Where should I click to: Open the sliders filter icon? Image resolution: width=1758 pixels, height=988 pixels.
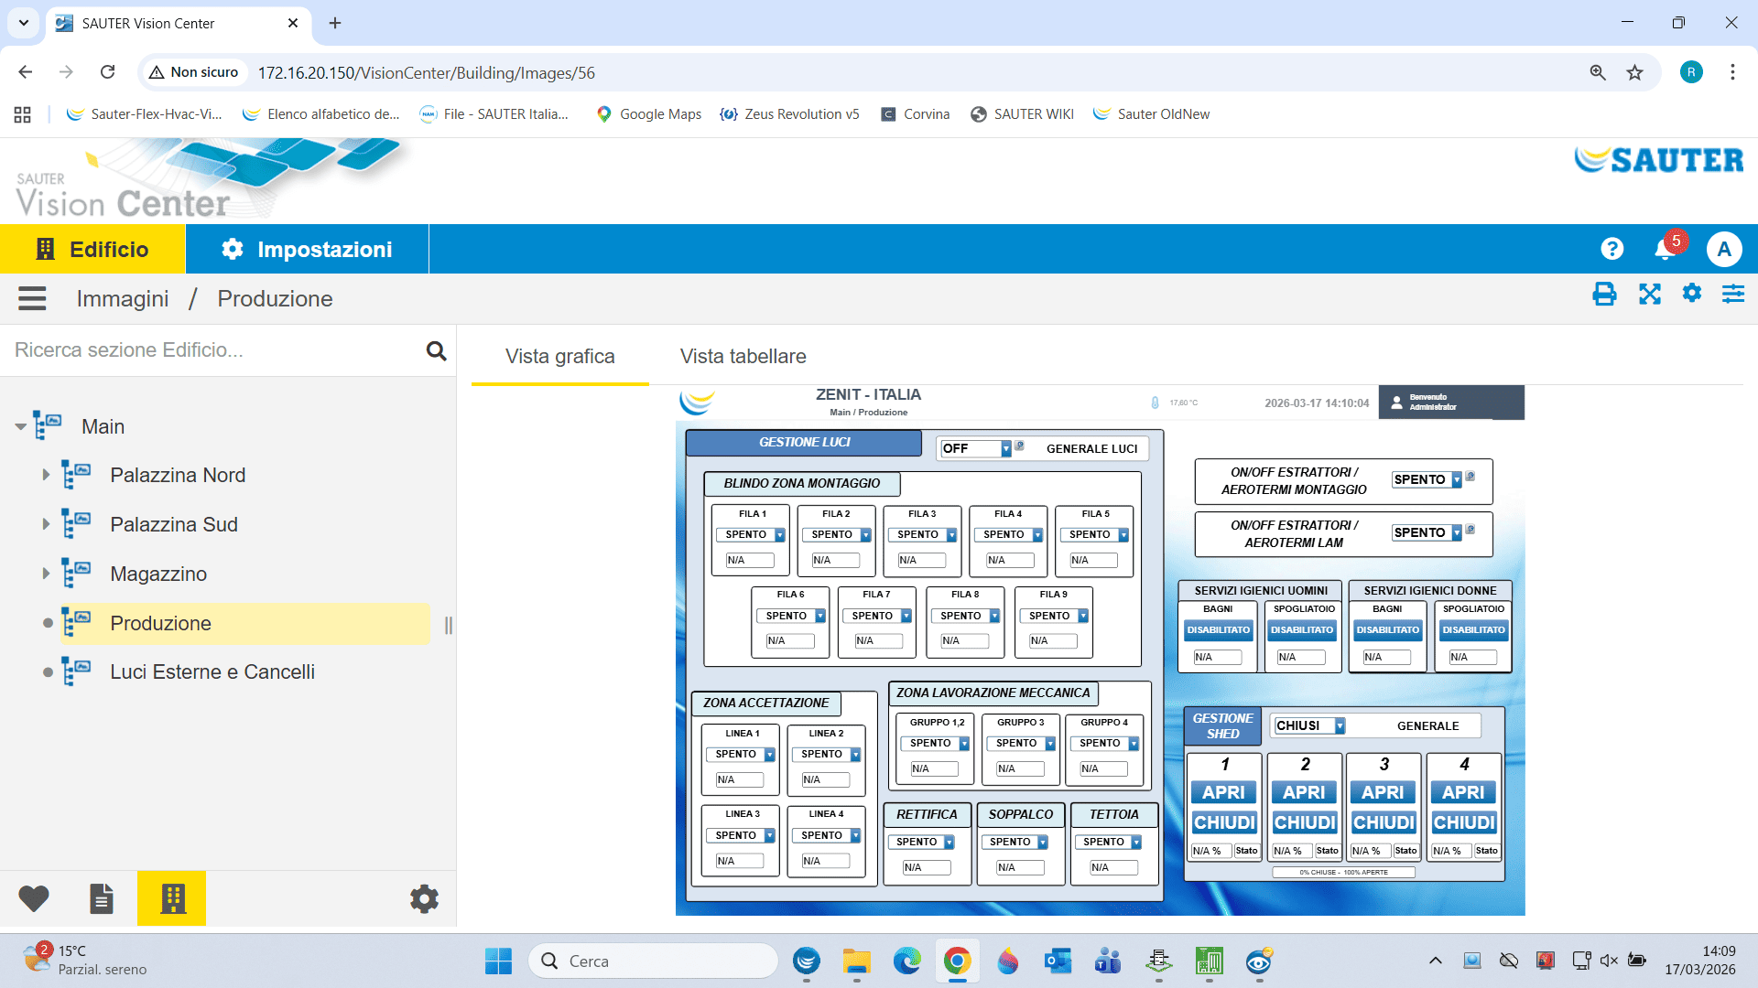pos(1732,295)
